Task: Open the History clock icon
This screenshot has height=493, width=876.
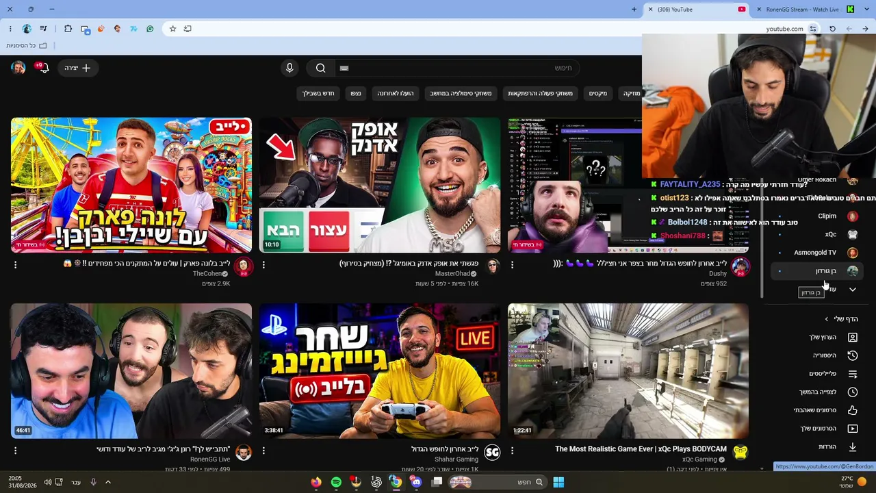Action: (853, 355)
